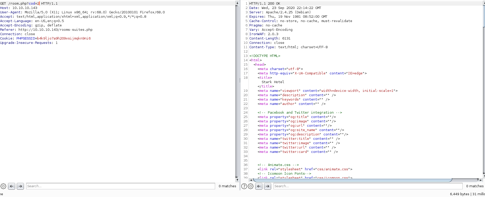485x197 pixels.
Task: Click the Referer URL in request
Action: click(x=55, y=30)
